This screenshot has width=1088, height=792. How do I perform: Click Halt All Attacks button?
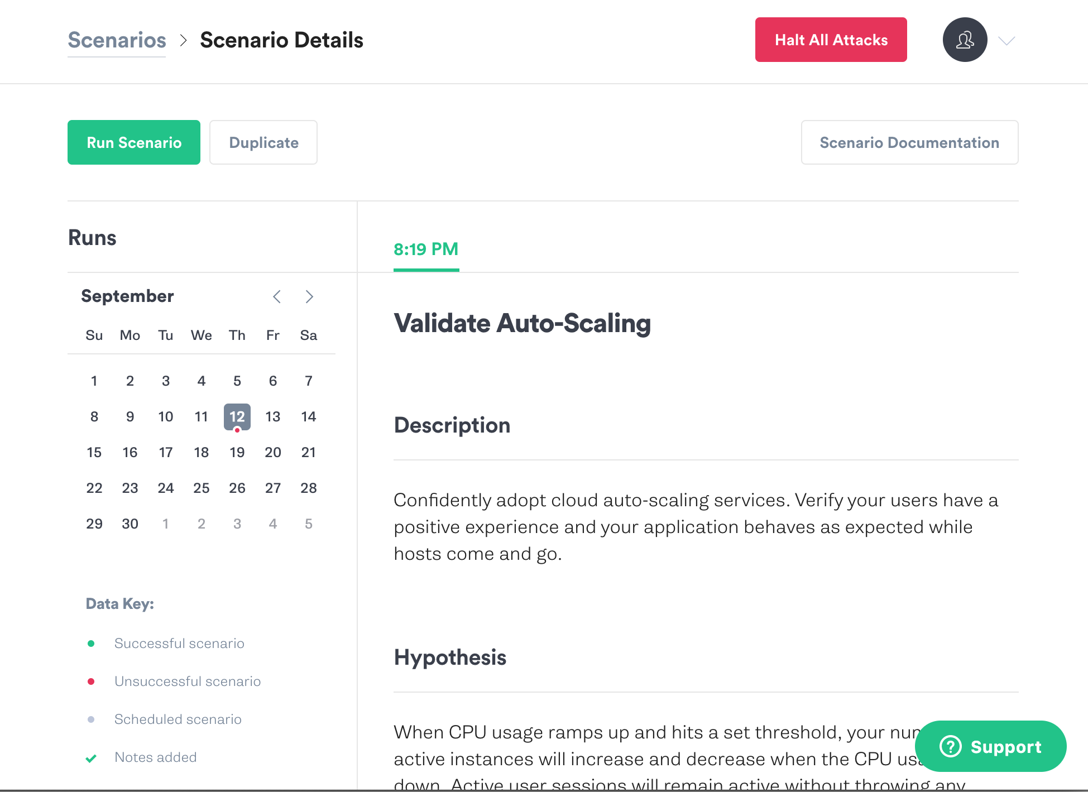tap(831, 40)
